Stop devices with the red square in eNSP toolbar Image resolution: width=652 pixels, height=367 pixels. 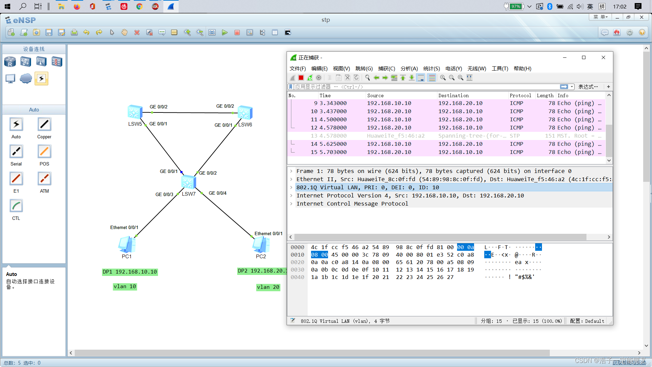click(x=237, y=33)
